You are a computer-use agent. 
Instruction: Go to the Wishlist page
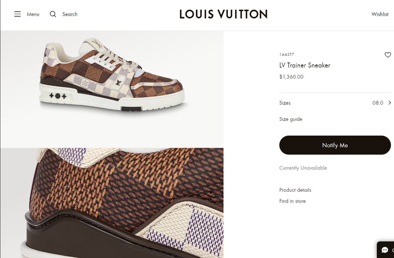(x=380, y=14)
